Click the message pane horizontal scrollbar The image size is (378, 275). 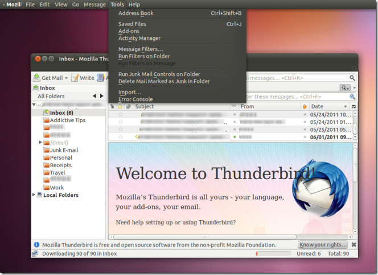[x=205, y=237]
